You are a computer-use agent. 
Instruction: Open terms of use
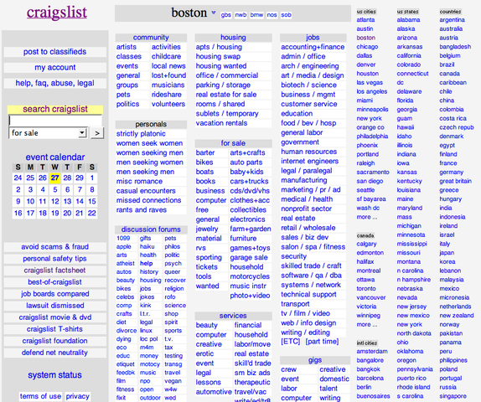coord(40,396)
